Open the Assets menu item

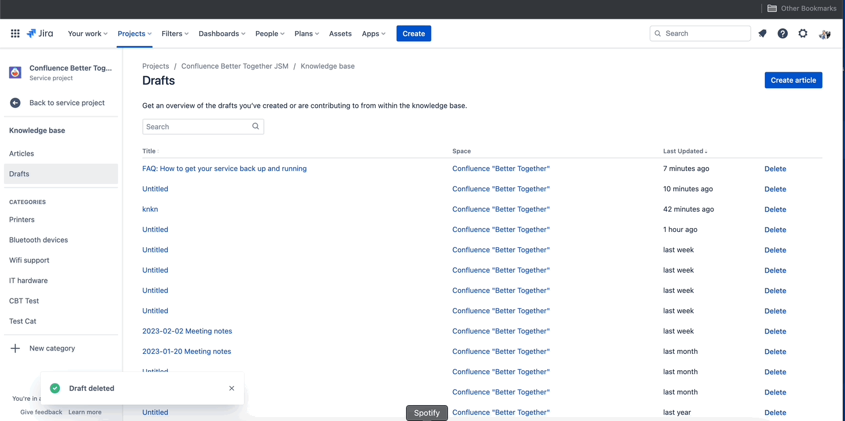(x=341, y=34)
